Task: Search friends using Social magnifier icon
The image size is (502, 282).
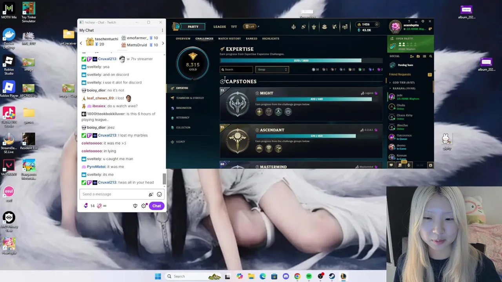Action: point(430,56)
